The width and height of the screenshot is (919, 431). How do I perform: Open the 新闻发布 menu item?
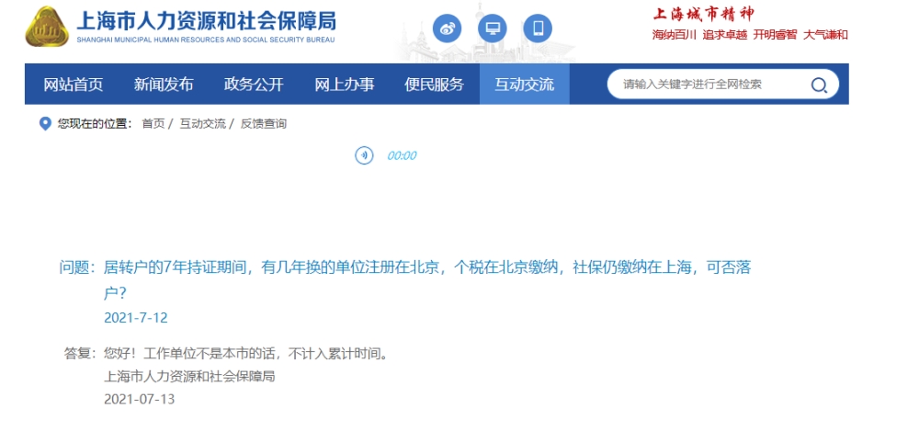click(x=164, y=85)
